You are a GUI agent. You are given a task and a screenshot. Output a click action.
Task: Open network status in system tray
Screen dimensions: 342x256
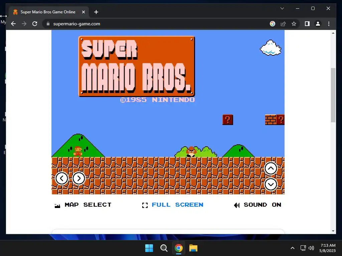[303, 248]
